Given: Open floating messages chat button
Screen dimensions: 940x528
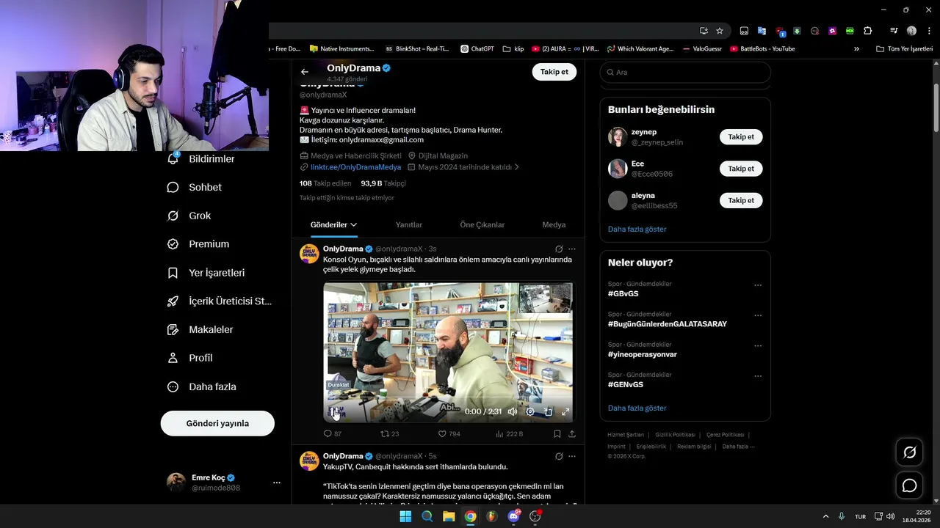Looking at the screenshot, I should coord(909,485).
